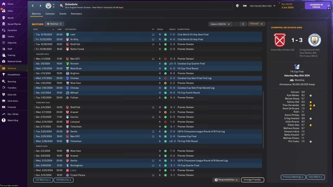Switch to the Matches tab
333x187 pixels.
(36, 14)
